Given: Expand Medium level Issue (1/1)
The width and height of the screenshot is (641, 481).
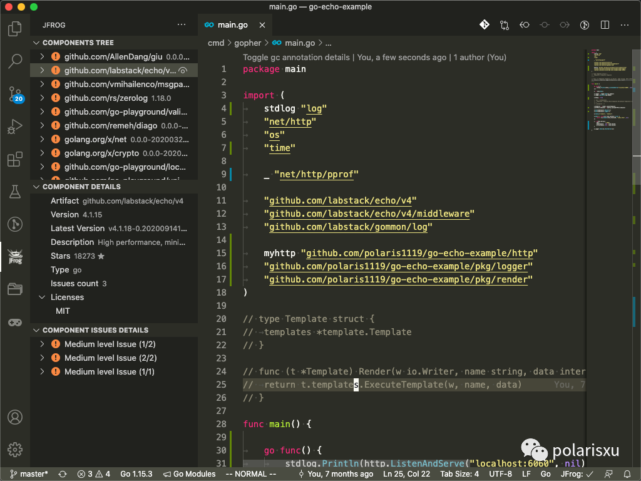Looking at the screenshot, I should 42,371.
